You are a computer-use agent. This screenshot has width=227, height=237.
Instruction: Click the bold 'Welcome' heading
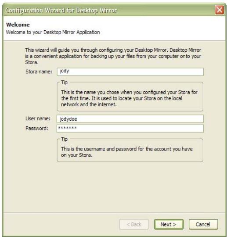tap(18, 25)
